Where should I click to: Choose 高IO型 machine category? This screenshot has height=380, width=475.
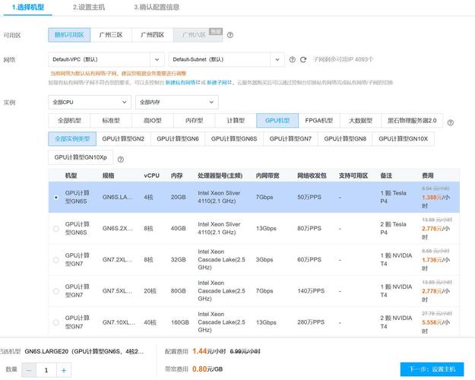[152, 121]
